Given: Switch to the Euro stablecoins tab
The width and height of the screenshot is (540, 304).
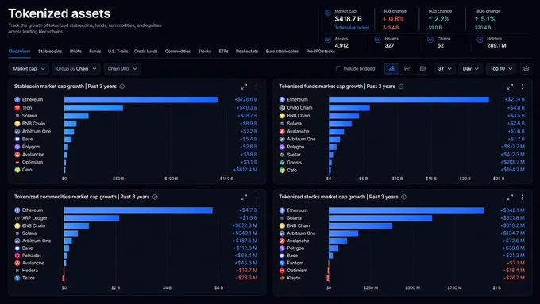Looking at the screenshot, I should click(x=282, y=52).
